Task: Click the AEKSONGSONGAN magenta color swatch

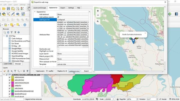Action: click(x=13, y=83)
